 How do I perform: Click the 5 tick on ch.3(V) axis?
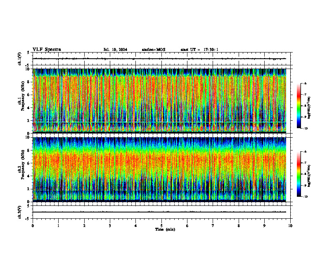click(28, 206)
